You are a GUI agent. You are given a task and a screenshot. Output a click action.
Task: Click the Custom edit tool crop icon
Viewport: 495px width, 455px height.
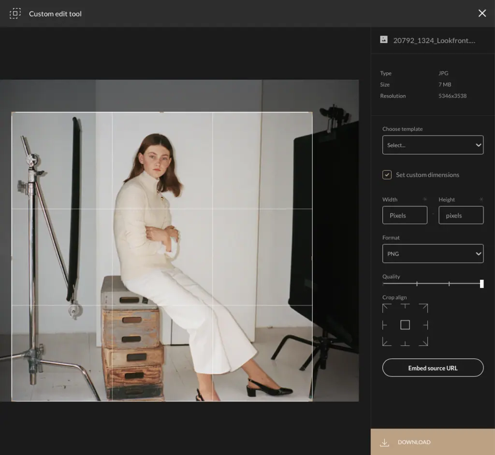15,14
